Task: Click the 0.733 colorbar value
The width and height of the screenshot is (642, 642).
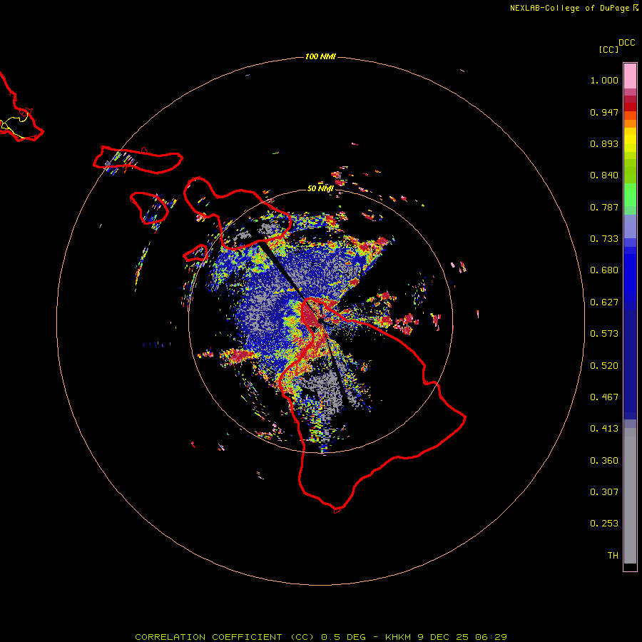Action: (x=604, y=239)
